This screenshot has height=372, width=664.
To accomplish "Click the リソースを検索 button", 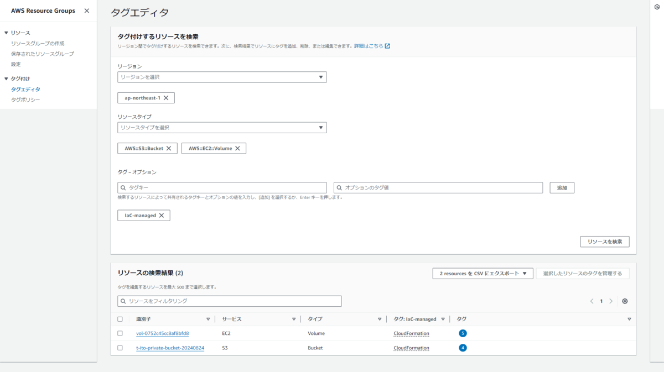I will click(x=604, y=242).
